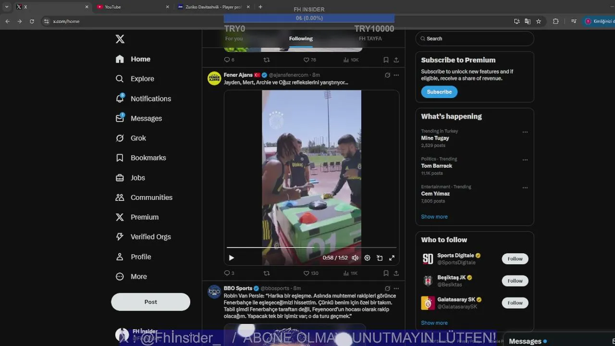Open Jobs in the sidebar
Screen dimensions: 615x346
[130, 178]
